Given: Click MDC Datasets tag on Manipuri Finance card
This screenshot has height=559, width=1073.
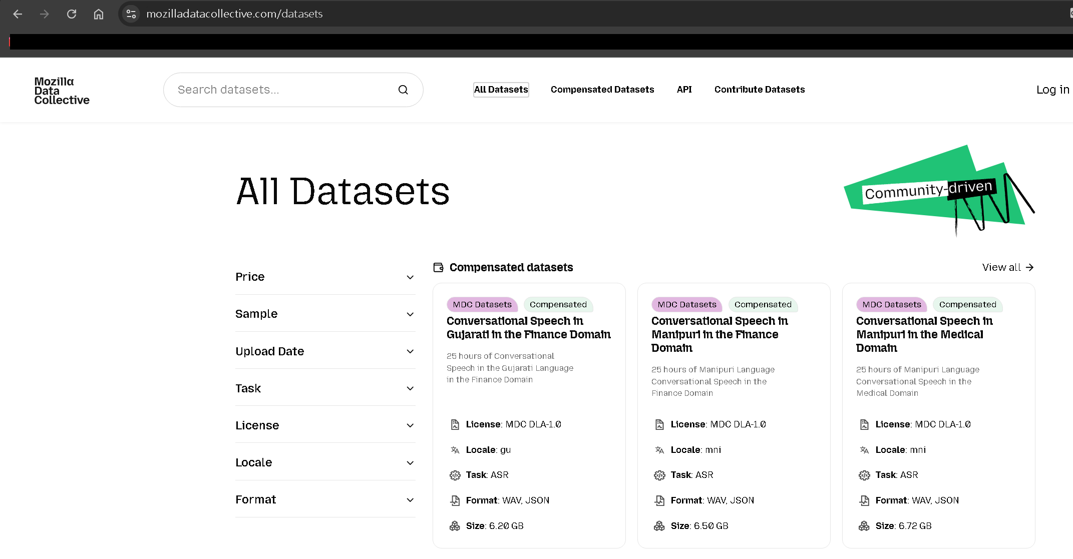Looking at the screenshot, I should click(687, 304).
